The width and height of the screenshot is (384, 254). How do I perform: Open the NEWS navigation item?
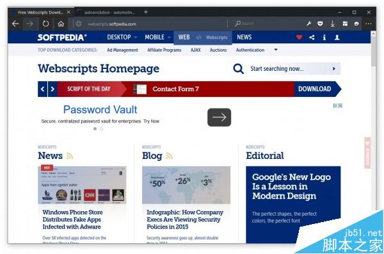[244, 37]
